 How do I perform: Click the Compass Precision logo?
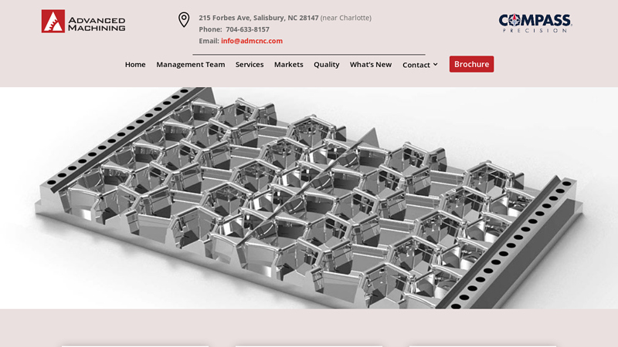coord(535,22)
